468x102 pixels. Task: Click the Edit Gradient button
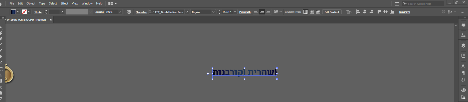pos(332,12)
